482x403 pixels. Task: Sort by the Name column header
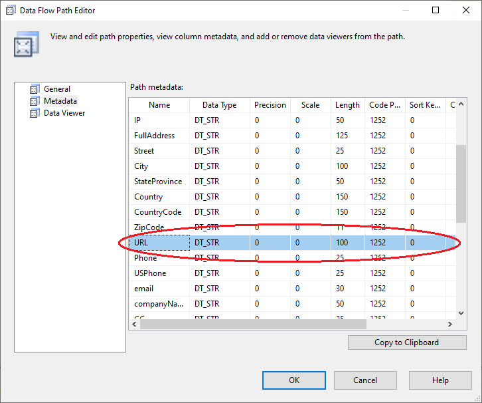coord(159,105)
